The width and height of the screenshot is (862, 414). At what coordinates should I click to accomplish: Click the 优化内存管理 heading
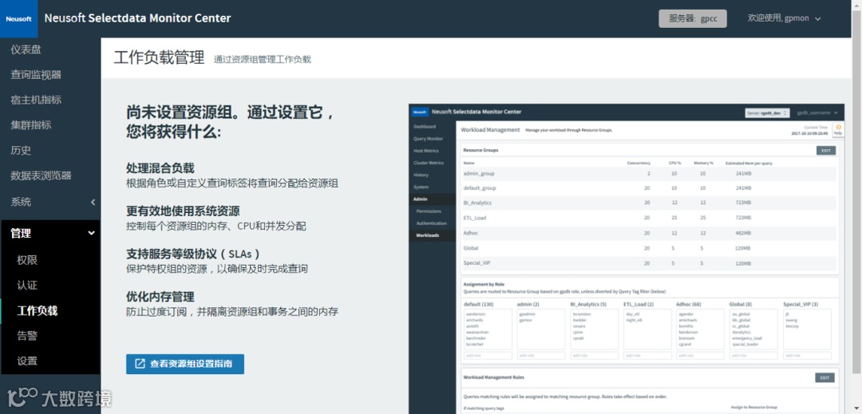(x=160, y=297)
